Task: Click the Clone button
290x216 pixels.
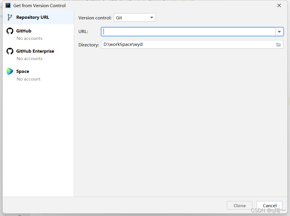Action: pyautogui.click(x=240, y=205)
